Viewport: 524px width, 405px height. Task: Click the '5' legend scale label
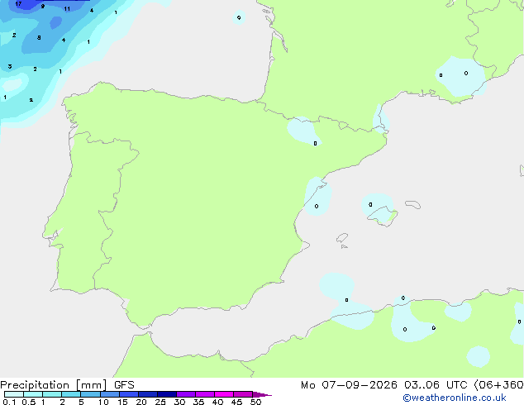tap(81, 402)
